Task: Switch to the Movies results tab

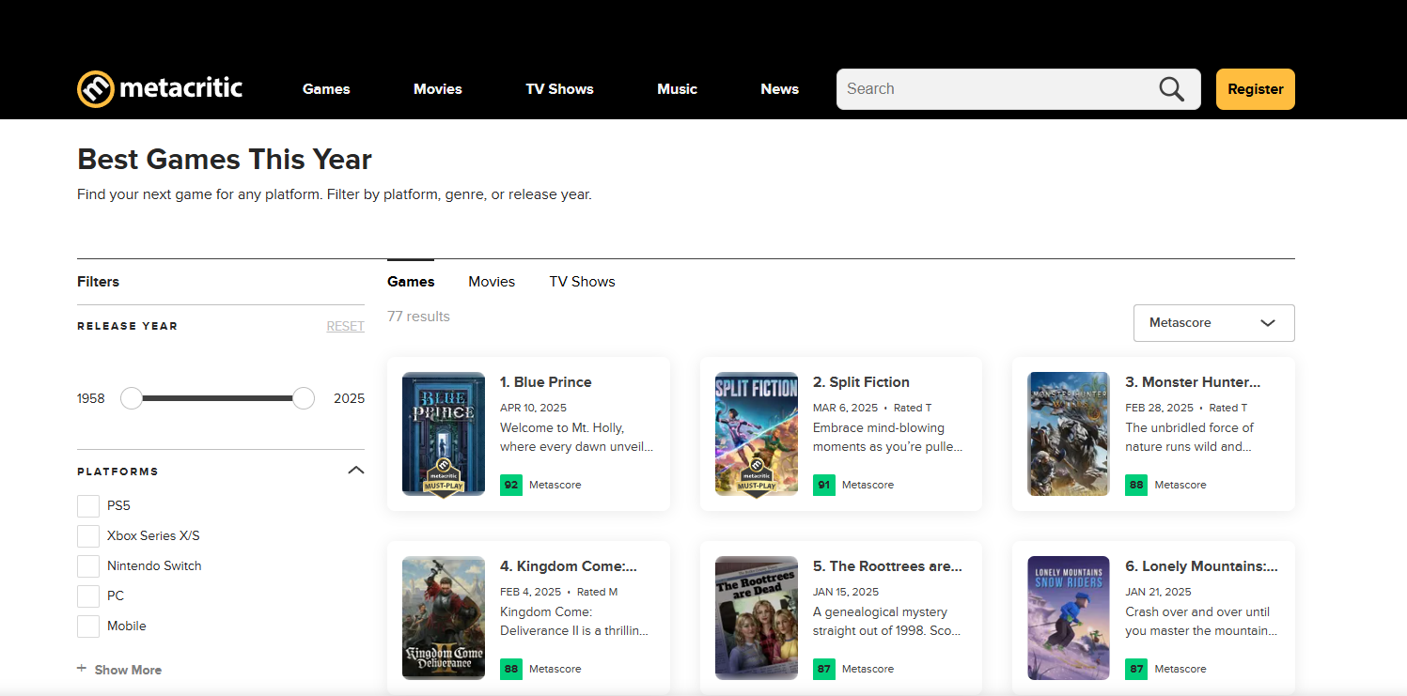Action: 492,282
